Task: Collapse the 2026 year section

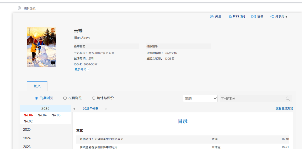Action: 46,108
